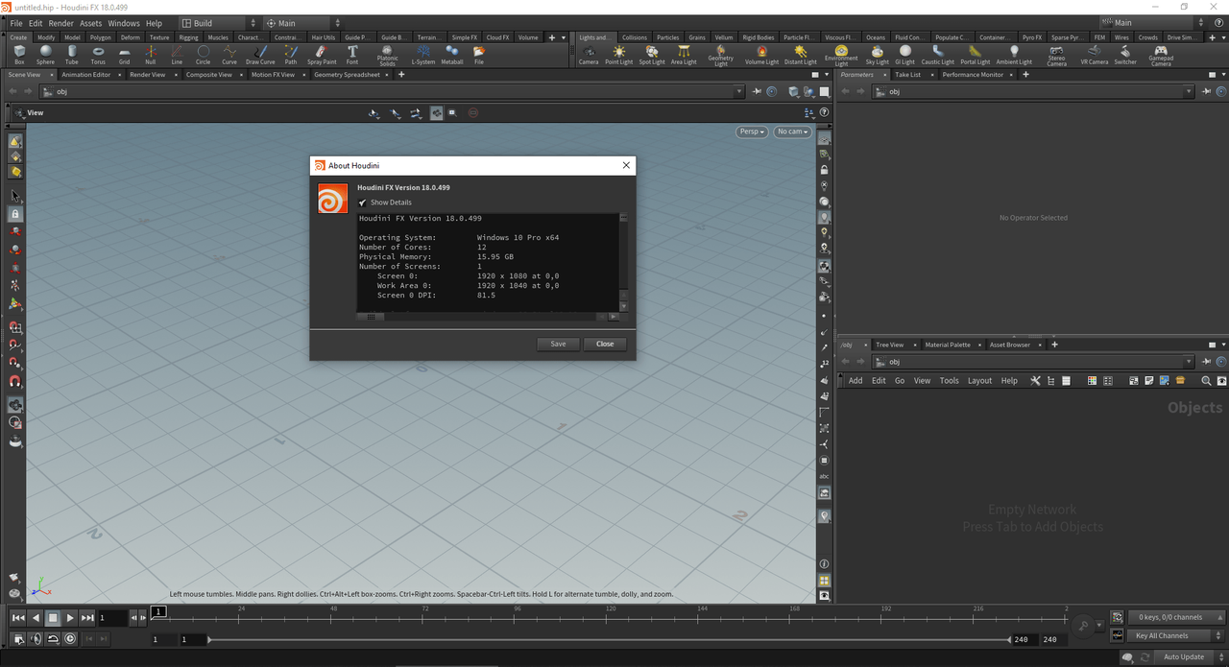1229x667 pixels.
Task: Select the L-System tool
Action: tap(423, 55)
